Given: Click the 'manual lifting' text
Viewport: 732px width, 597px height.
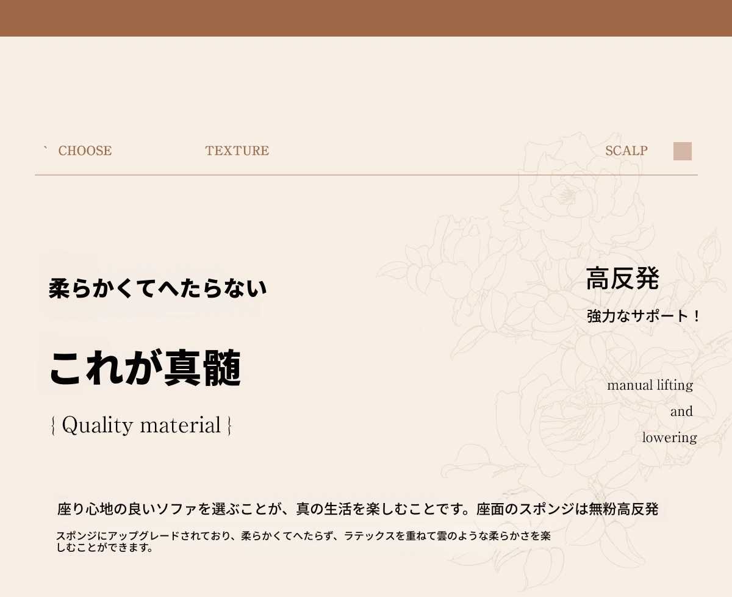Looking at the screenshot, I should tap(650, 385).
